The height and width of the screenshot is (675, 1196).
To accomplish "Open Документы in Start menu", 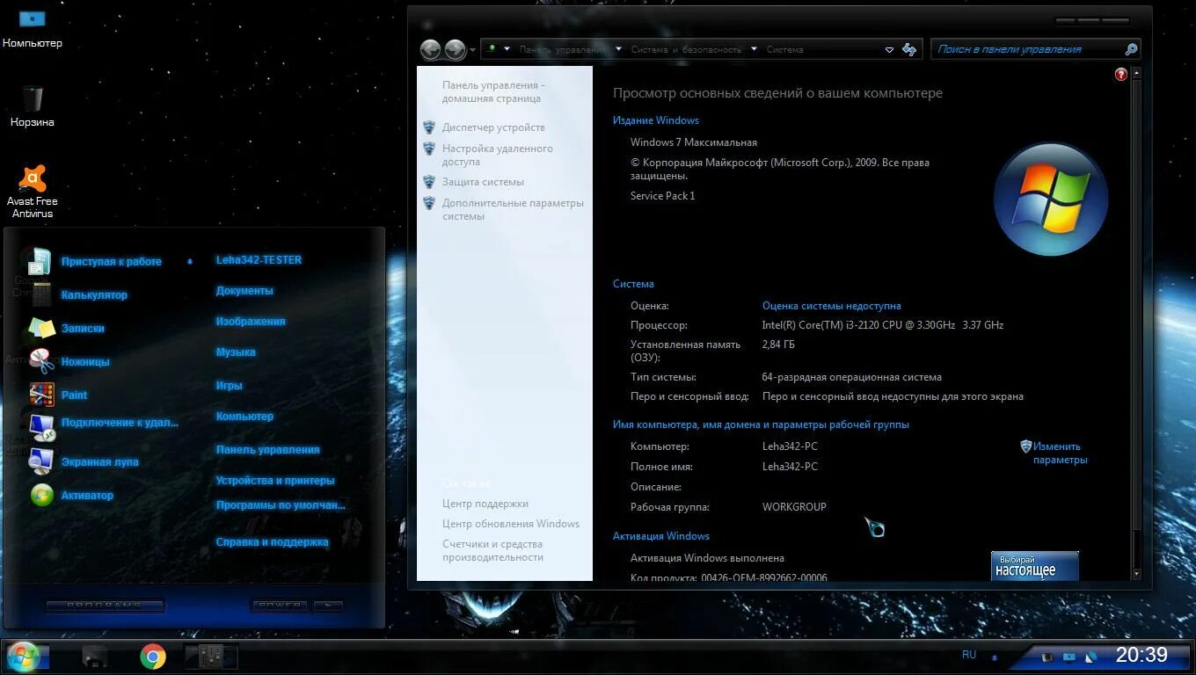I will pyautogui.click(x=244, y=291).
